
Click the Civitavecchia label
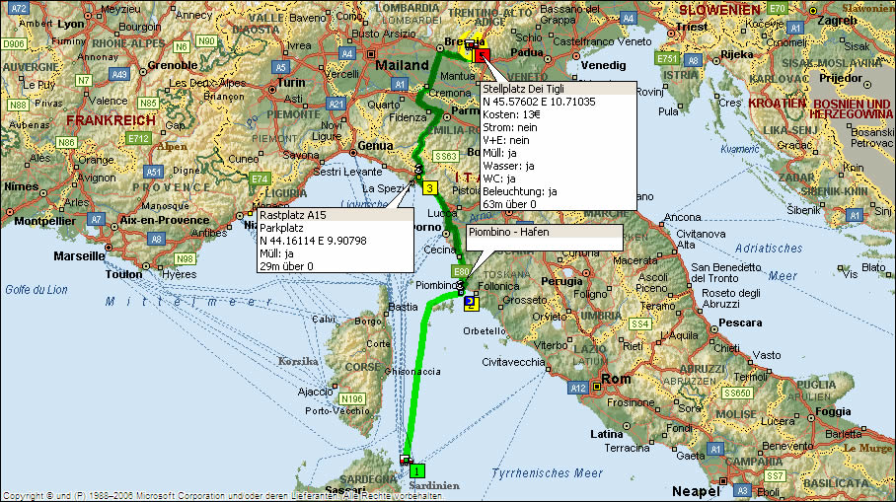pos(513,362)
